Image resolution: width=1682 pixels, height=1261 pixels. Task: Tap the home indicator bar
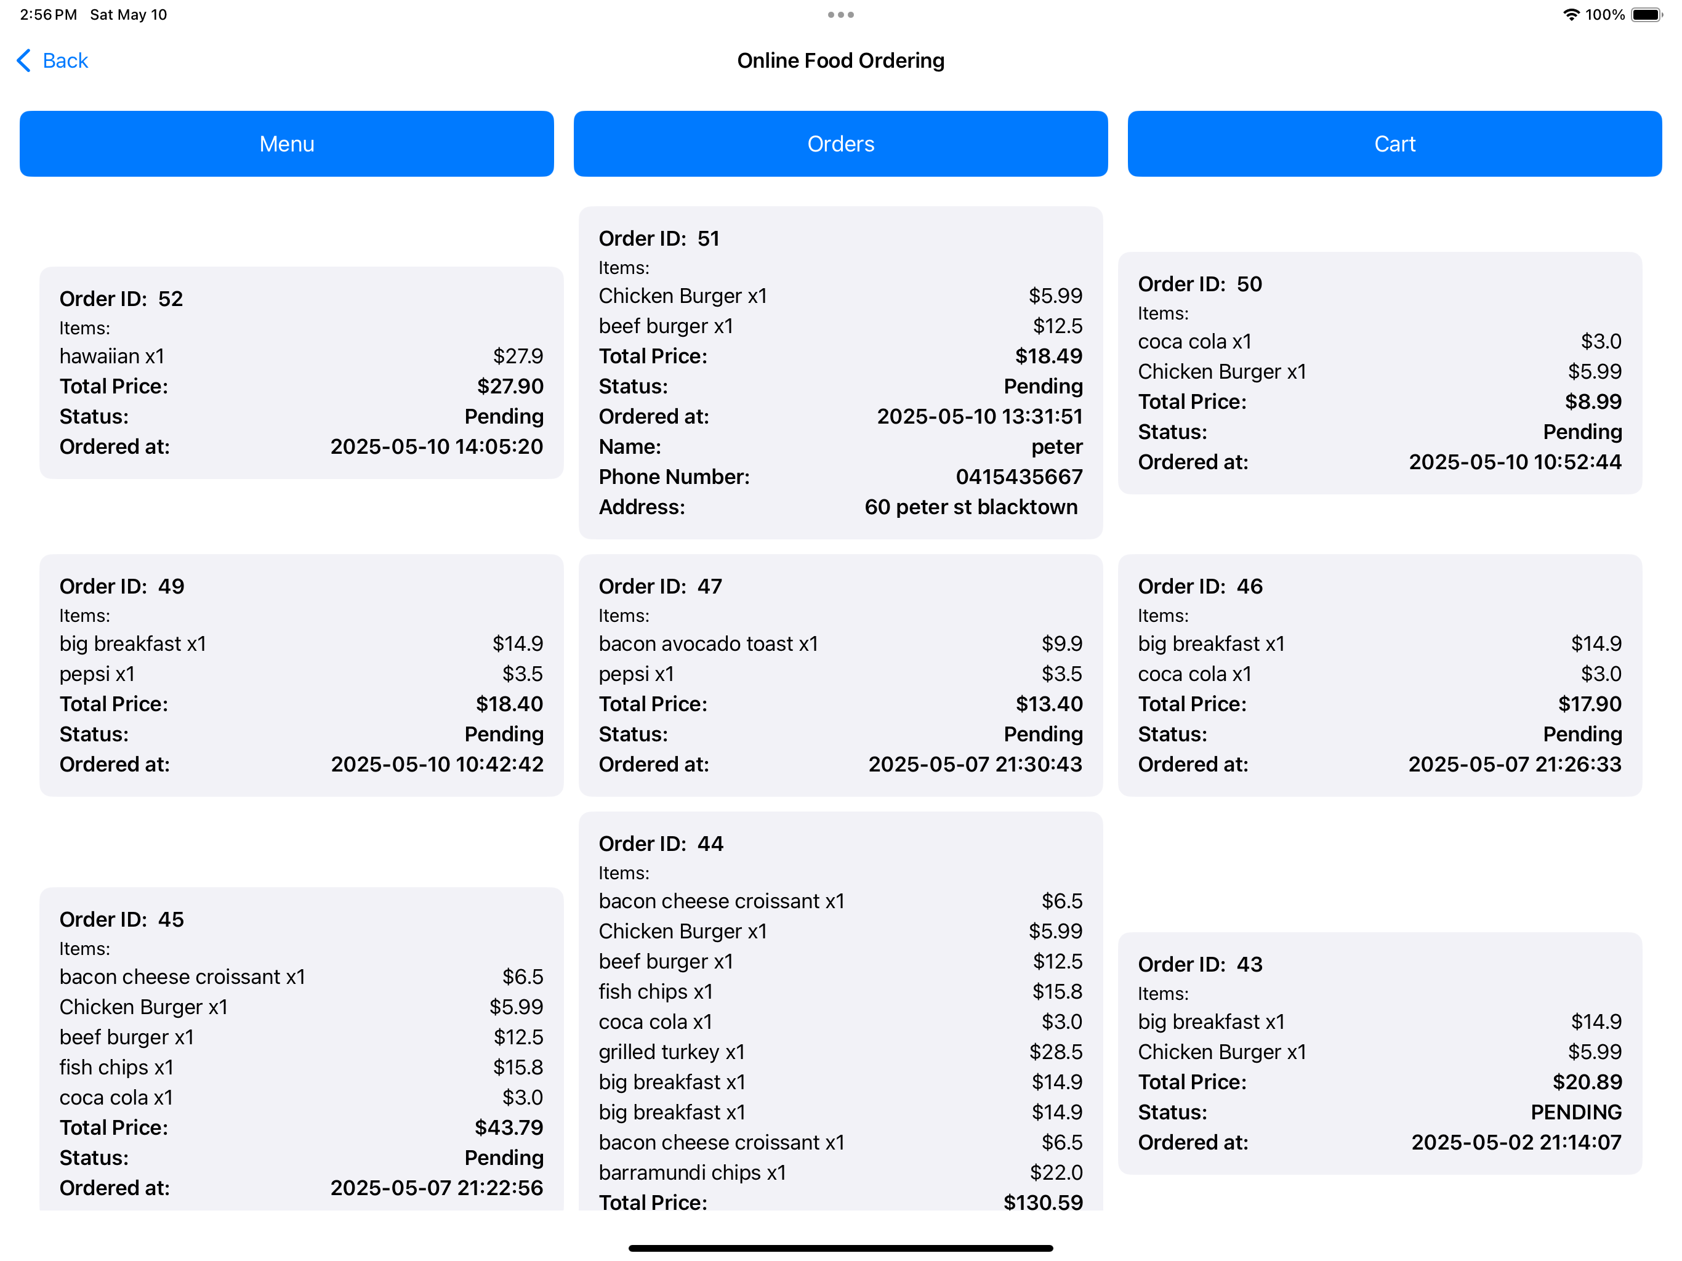pyautogui.click(x=840, y=1248)
